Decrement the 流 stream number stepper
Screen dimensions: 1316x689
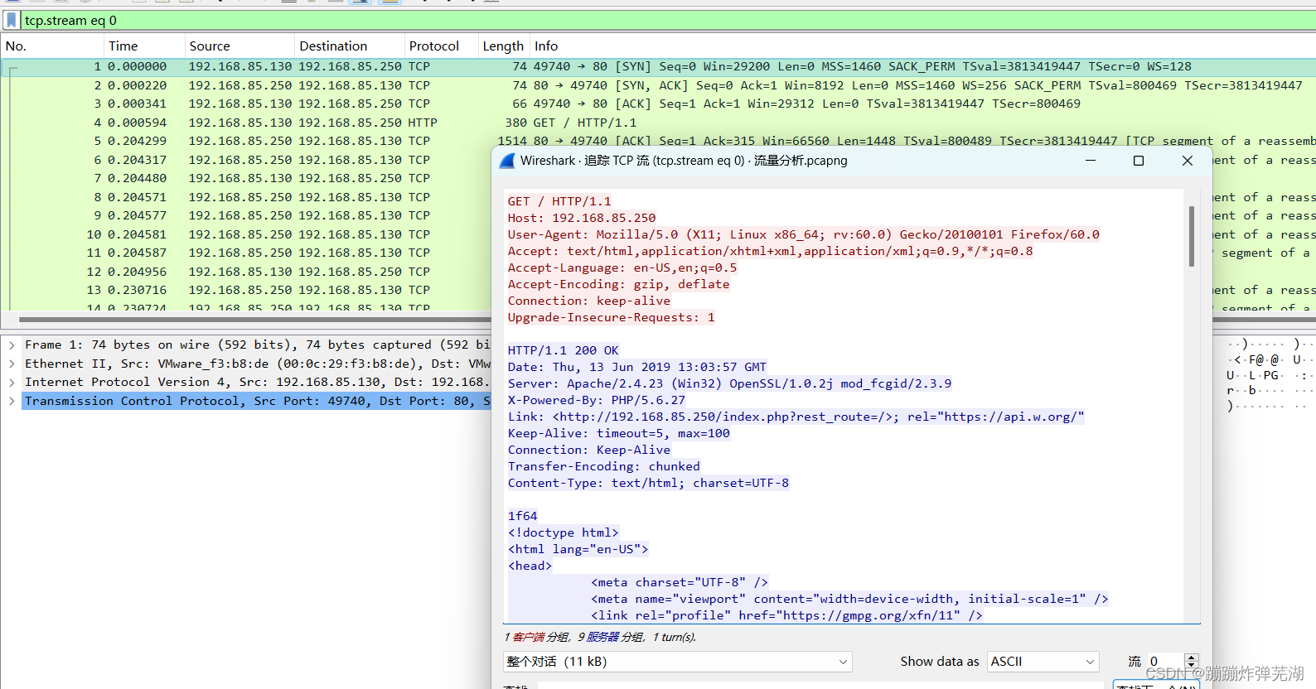point(1192,666)
